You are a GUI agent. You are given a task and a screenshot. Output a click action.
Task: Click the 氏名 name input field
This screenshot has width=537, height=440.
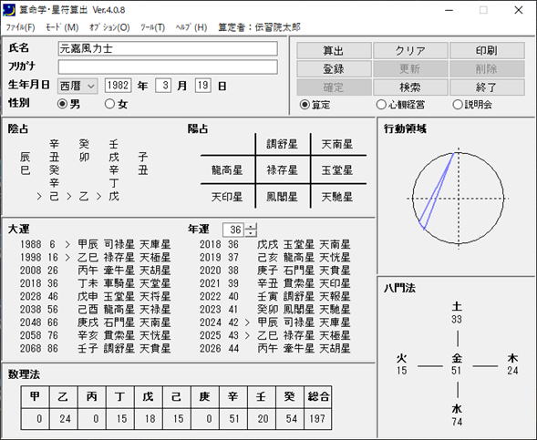point(168,48)
